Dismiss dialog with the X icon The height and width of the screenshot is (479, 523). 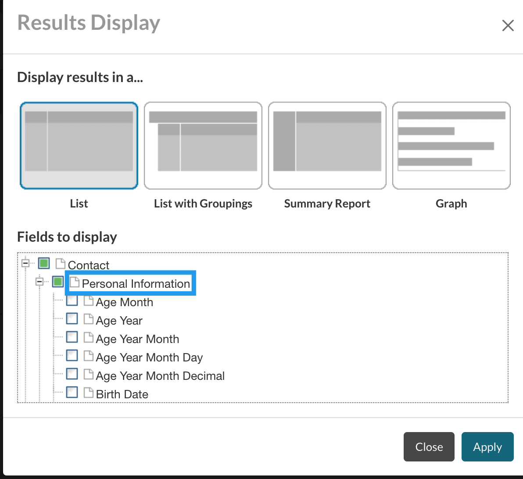(508, 25)
